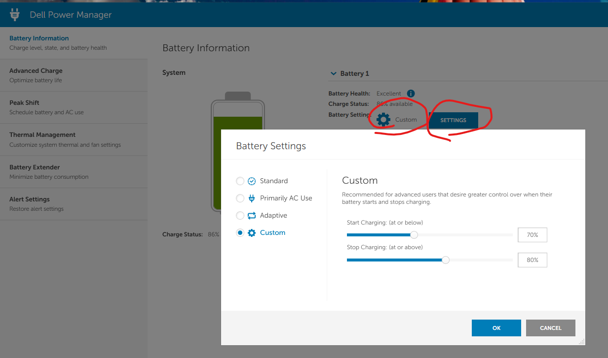
Task: Click the Battery Health label
Action: [x=349, y=94]
